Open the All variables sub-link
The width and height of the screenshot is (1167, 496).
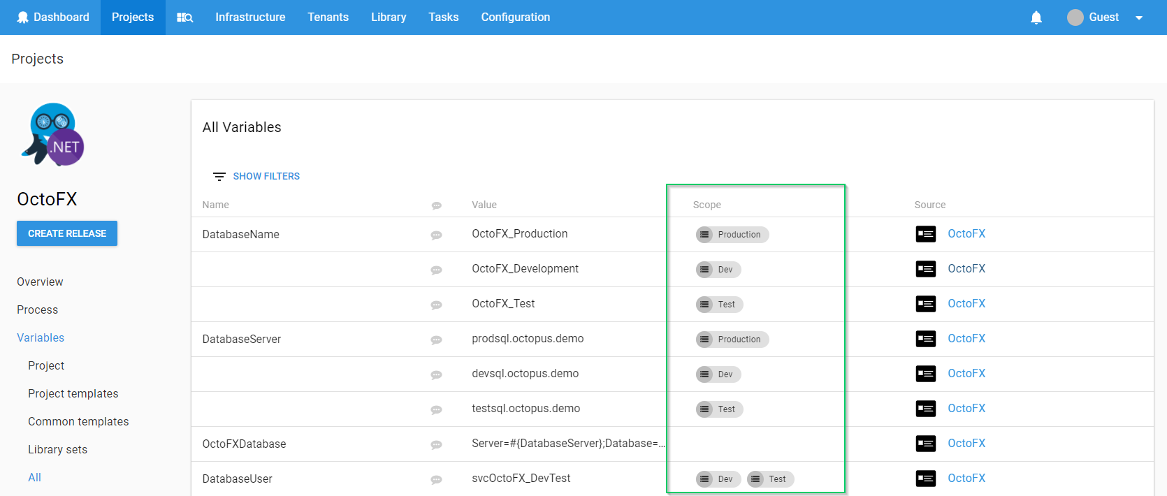(x=34, y=477)
